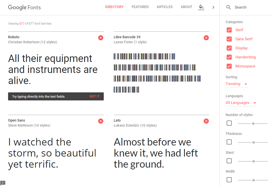Click the feedback exclamation icon

click(x=3, y=183)
